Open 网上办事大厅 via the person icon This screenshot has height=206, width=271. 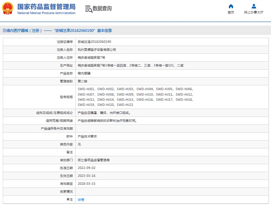pos(254,6)
